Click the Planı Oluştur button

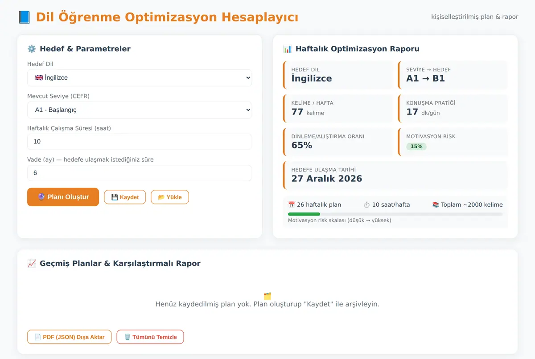[63, 197]
